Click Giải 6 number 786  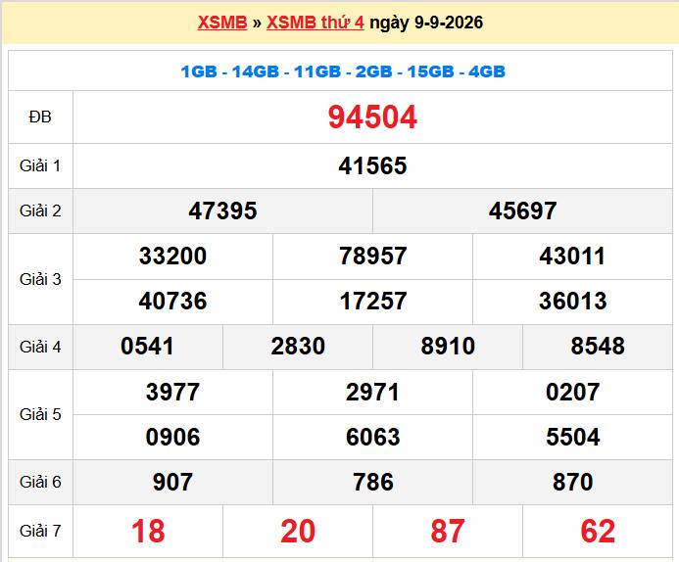[x=373, y=482]
